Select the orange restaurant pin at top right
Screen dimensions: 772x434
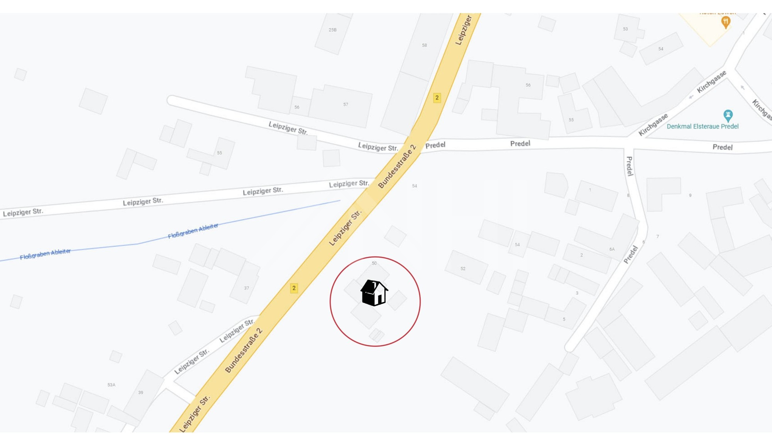[726, 22]
